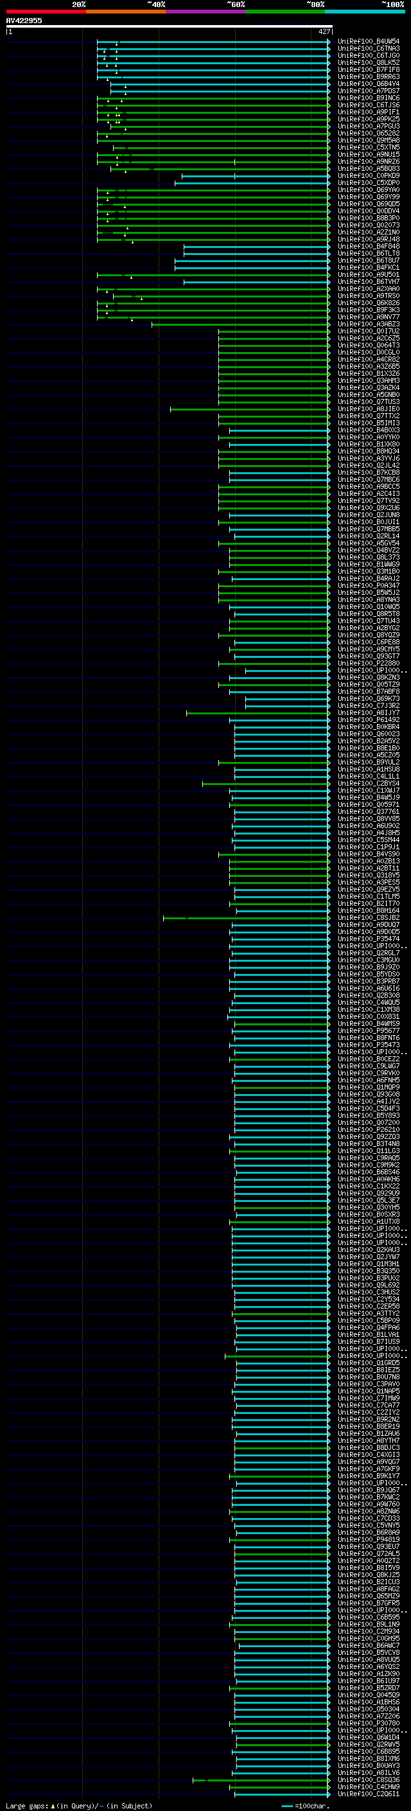The image size is (411, 1811).
Task: Click the cyan ~100% identity legend segment
Action: [365, 12]
